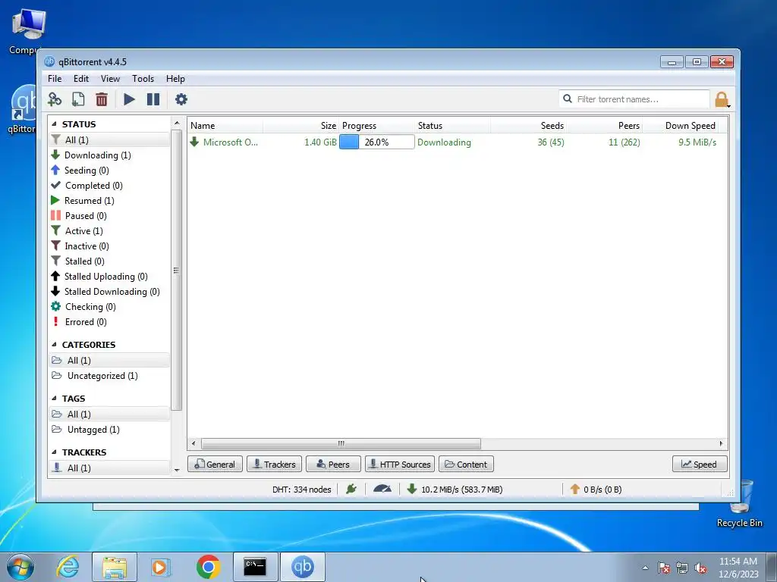
Task: Open Google Chrome from the taskbar
Action: [x=208, y=567]
